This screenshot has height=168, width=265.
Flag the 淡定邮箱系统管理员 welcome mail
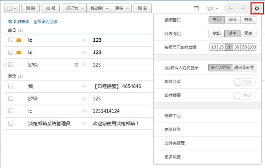(x=84, y=124)
